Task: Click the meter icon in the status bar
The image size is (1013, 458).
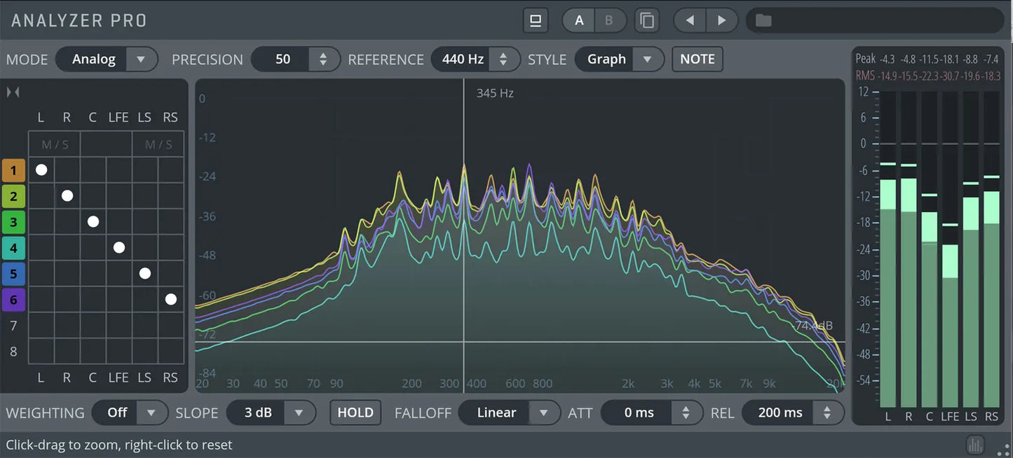Action: click(975, 445)
